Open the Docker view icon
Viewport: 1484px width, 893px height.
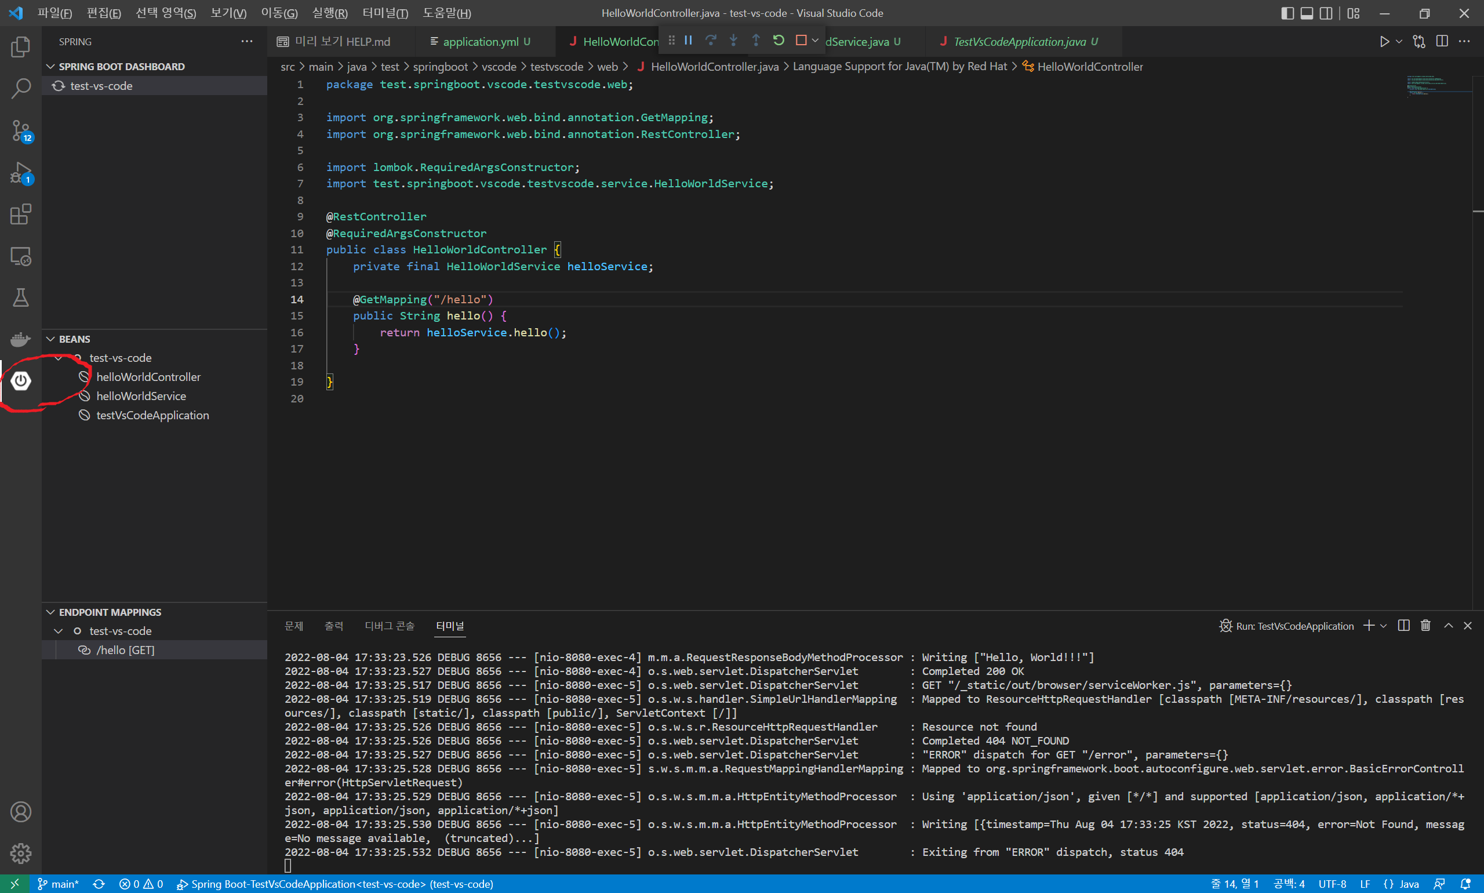tap(20, 339)
